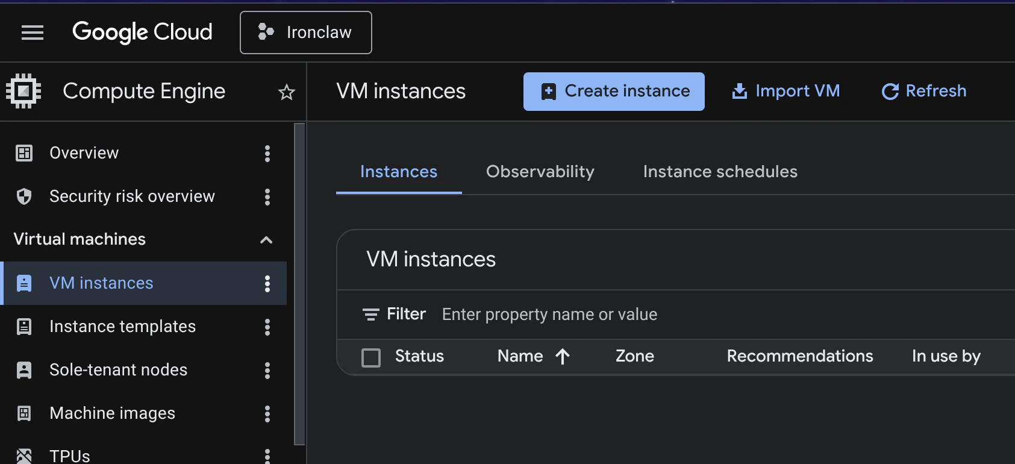1015x464 pixels.
Task: Click the VM instances page heading
Action: point(401,91)
